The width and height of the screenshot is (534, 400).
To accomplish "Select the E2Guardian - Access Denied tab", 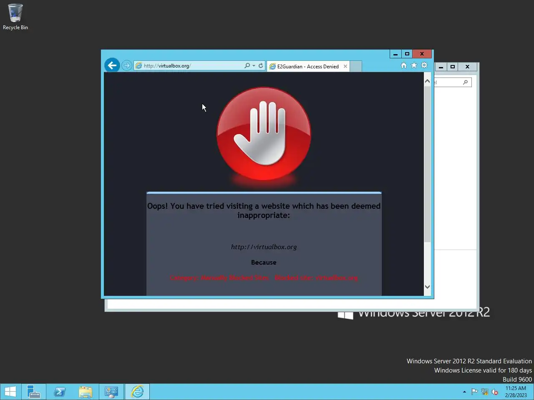I will tap(308, 66).
